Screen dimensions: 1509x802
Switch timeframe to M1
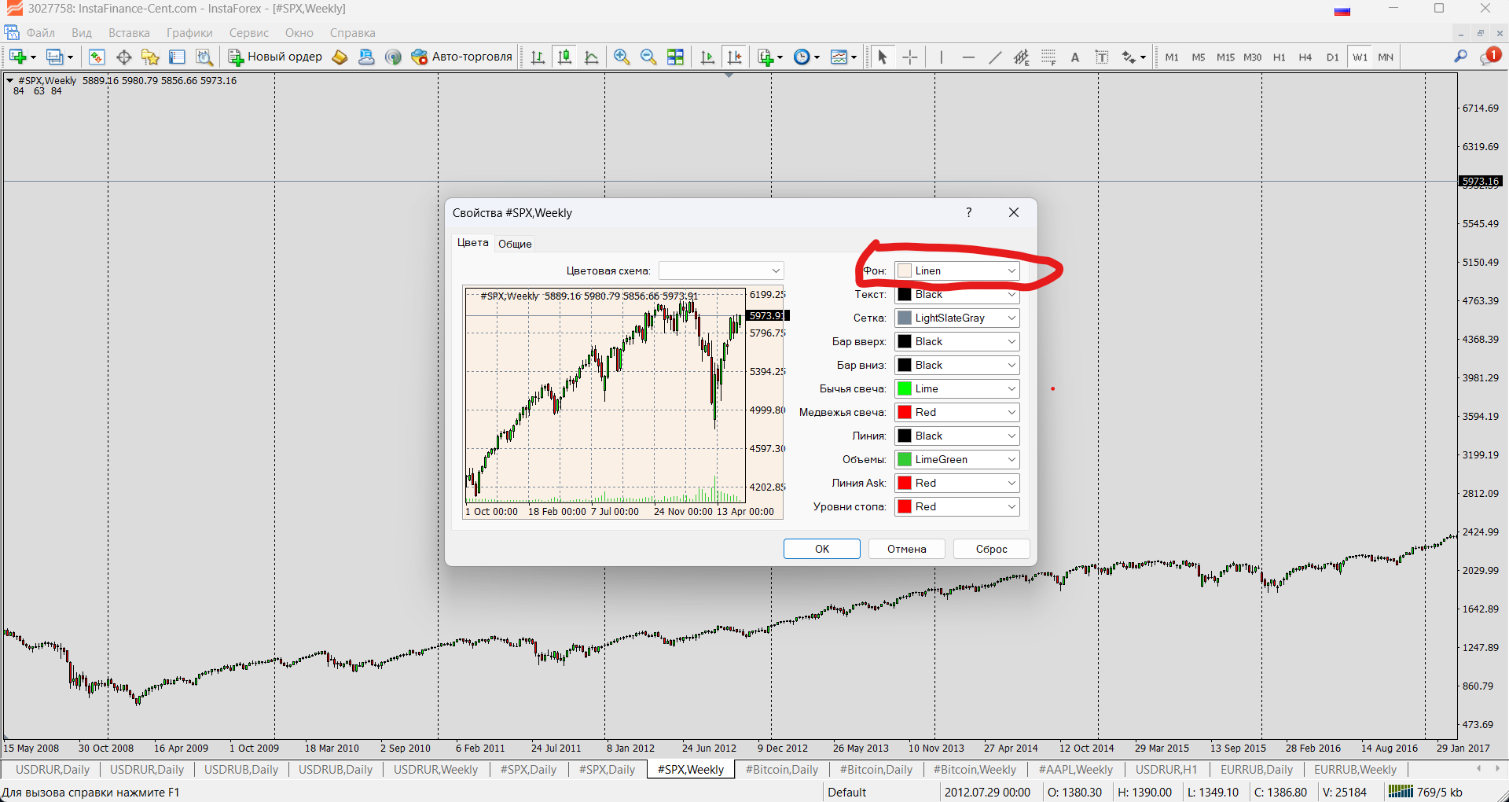point(1172,57)
